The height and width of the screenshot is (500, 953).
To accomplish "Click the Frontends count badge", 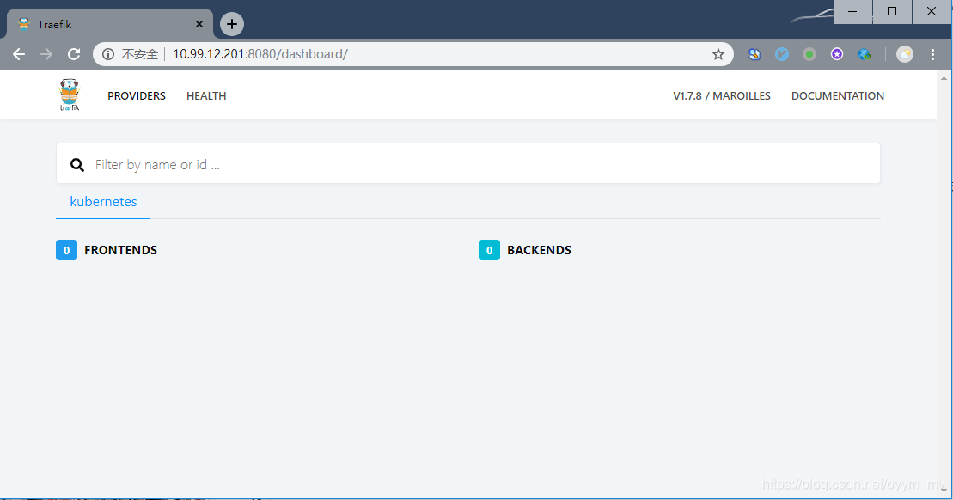I will [x=66, y=250].
